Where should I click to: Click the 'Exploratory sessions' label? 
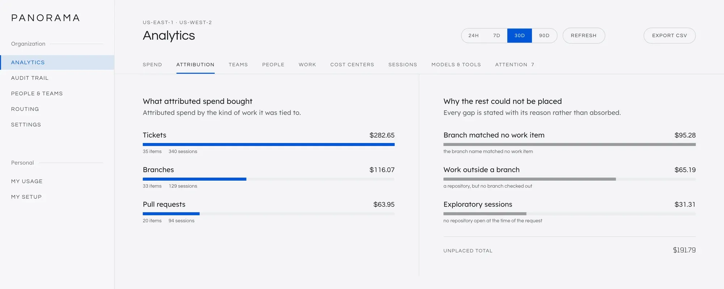[x=478, y=204]
